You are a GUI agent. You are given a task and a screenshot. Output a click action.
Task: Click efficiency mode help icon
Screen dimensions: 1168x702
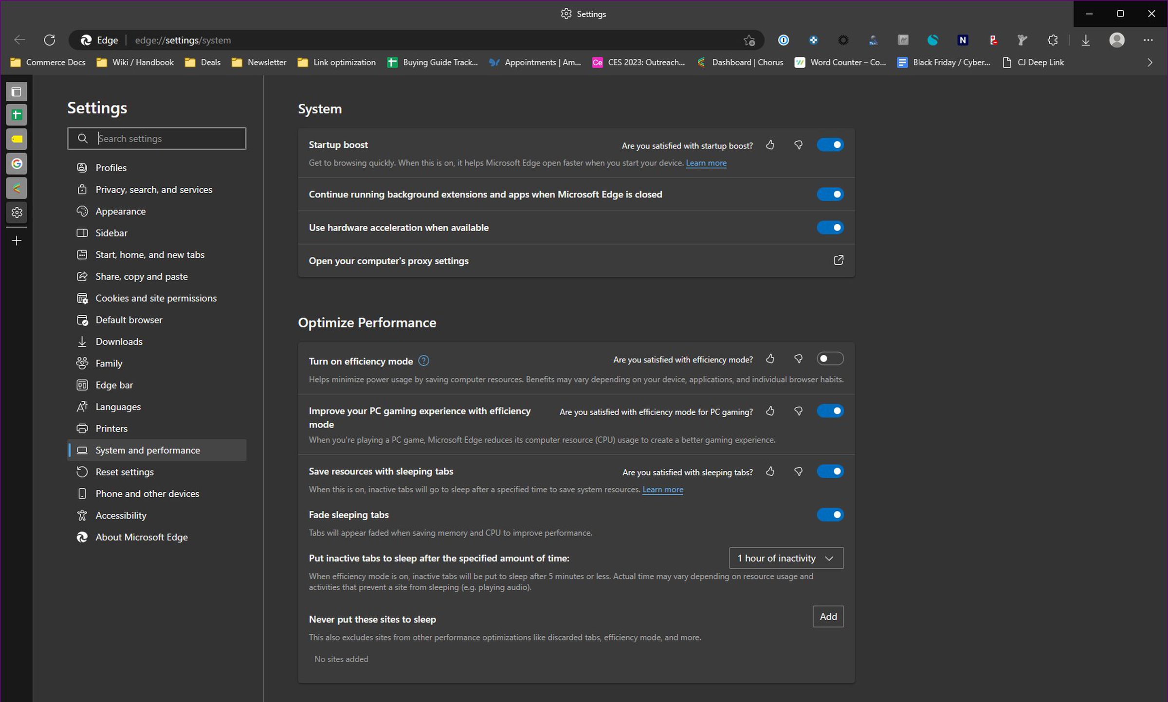[425, 360]
